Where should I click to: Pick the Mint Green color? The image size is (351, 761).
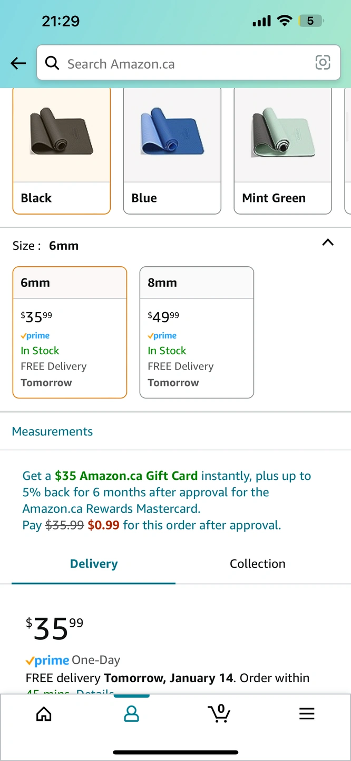click(282, 151)
